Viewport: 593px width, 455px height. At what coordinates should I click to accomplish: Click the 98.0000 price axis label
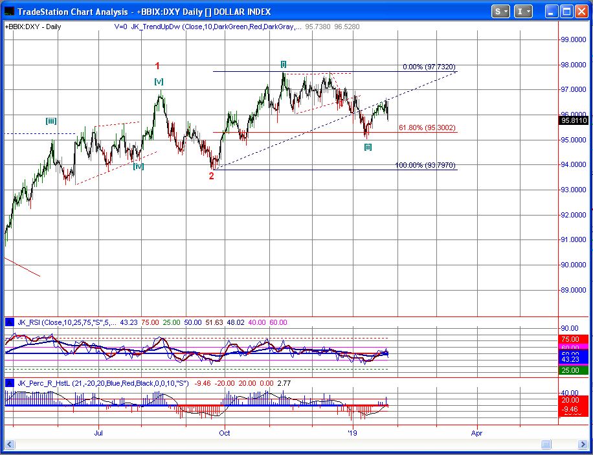coord(574,65)
